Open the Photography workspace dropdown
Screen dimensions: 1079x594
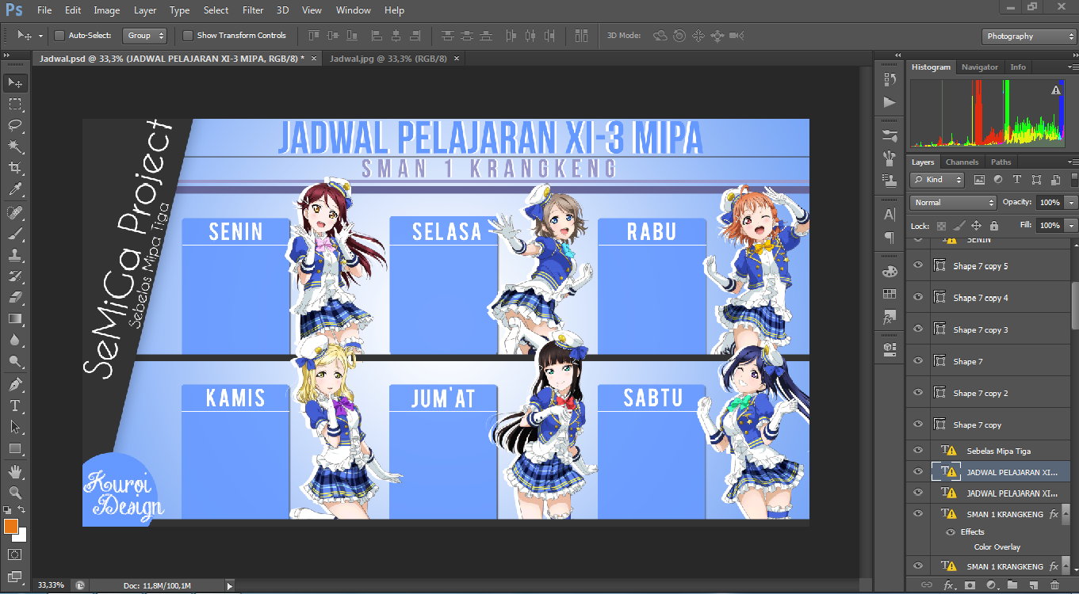(1029, 36)
